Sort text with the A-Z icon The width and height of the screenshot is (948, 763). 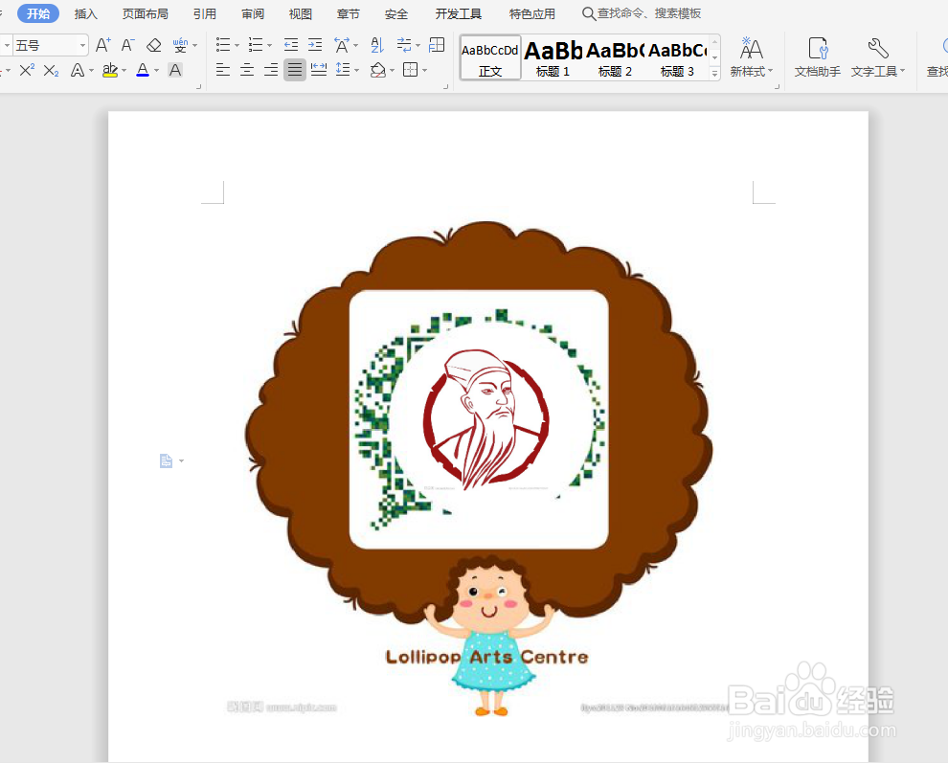coord(377,45)
